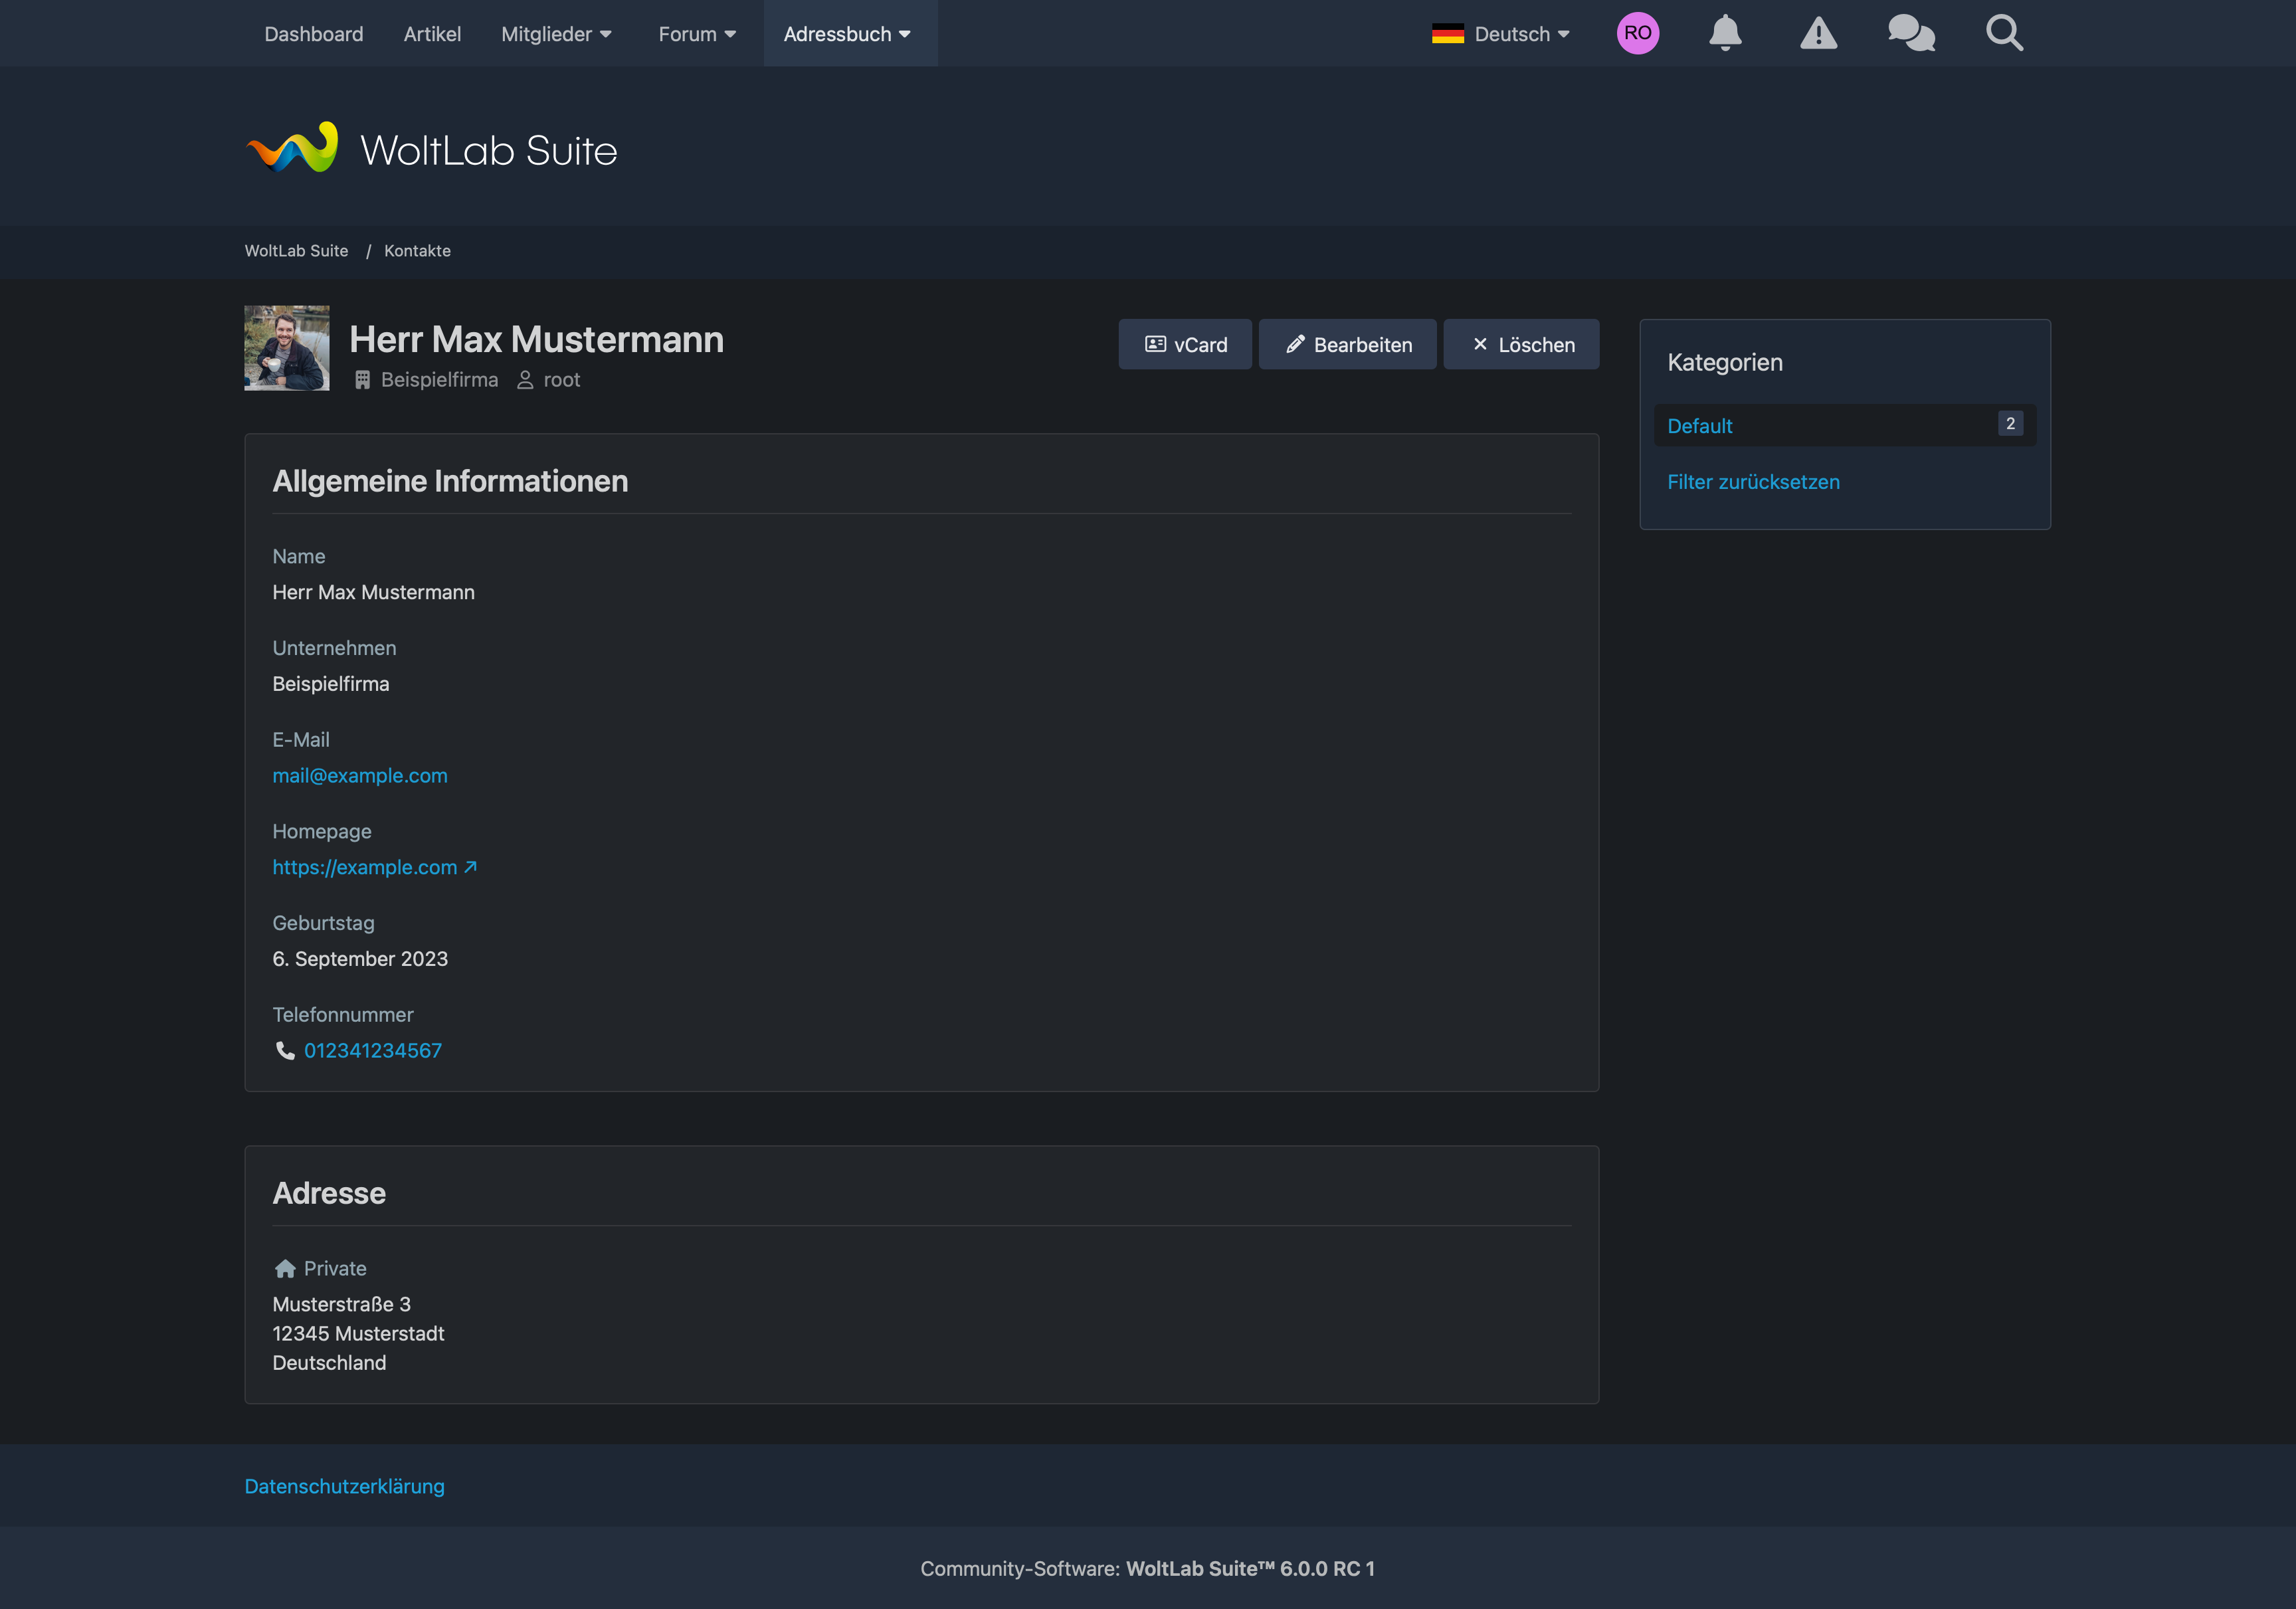Open the mail@example.com link
This screenshot has height=1609, width=2296.
click(360, 775)
